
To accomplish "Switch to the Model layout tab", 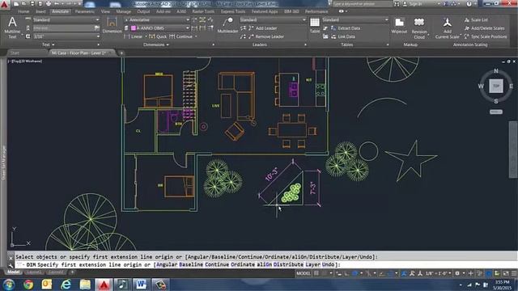I will click(14, 272).
